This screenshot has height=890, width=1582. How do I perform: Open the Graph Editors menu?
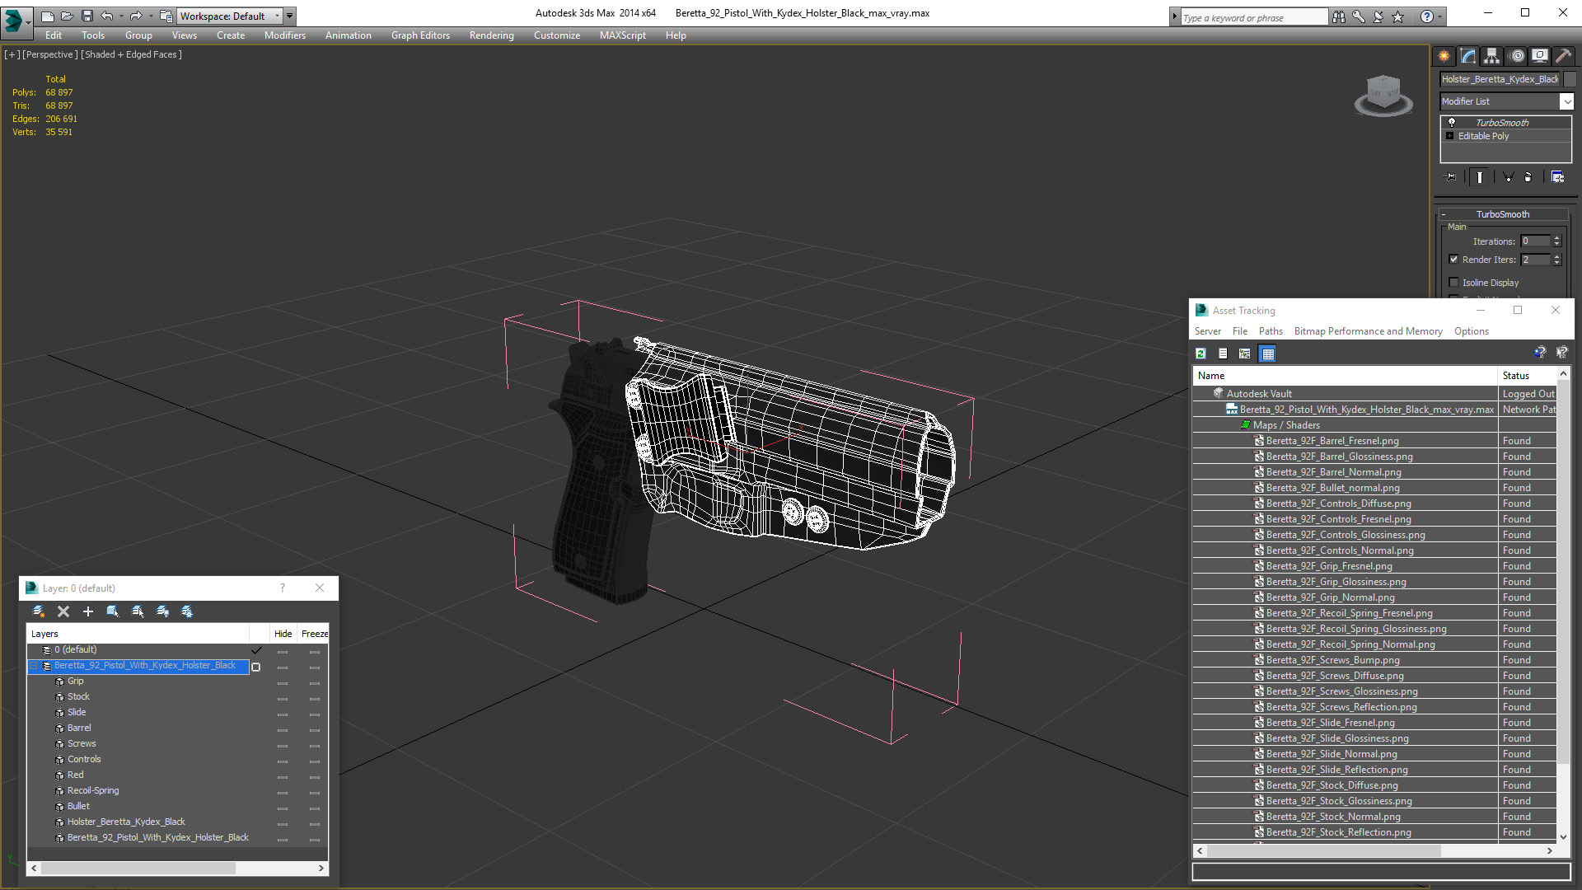(420, 35)
